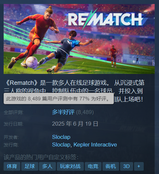Image resolution: width=159 pixels, height=174 pixels.
Task: Click the release date 2025 年 6 月 19 日
Action: click(x=75, y=124)
